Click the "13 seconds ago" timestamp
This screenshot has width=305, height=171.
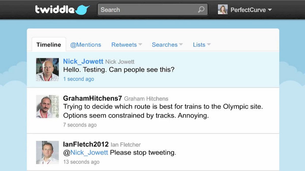click(81, 162)
